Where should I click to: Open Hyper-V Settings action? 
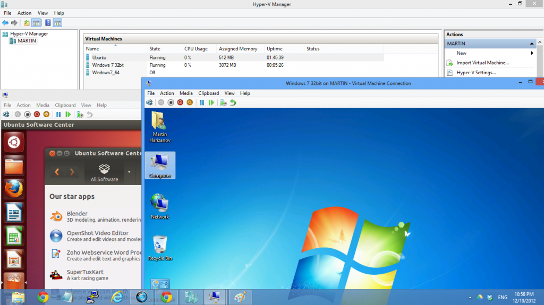click(x=476, y=73)
